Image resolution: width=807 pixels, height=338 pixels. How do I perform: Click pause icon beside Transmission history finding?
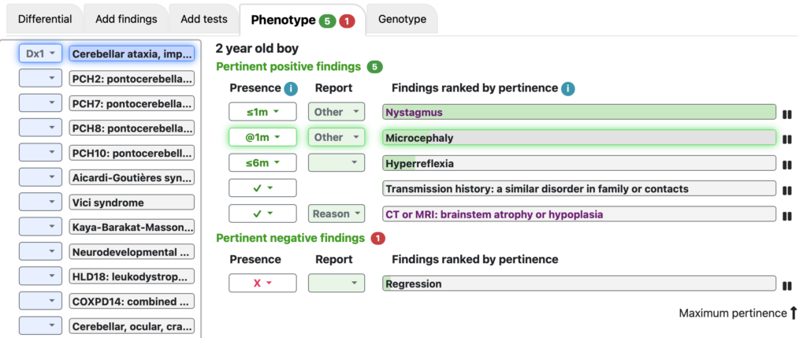click(787, 191)
